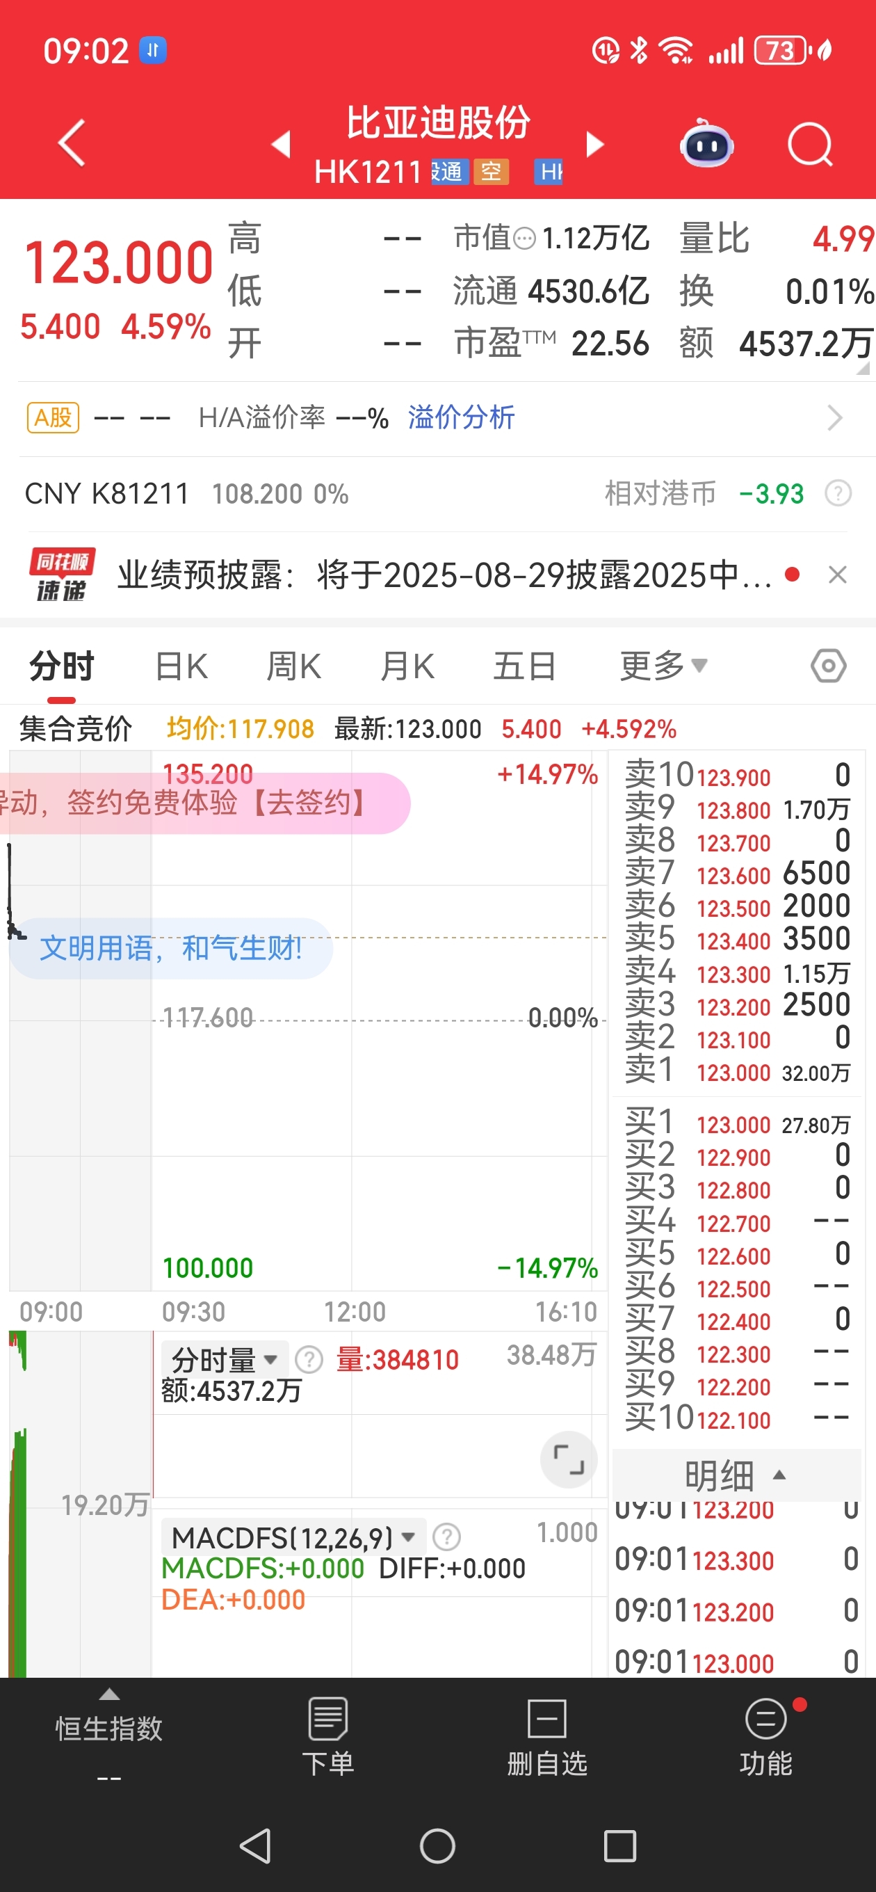Tap the large 123.000 current price
Viewport: 876px width, 1892px height.
(x=118, y=263)
